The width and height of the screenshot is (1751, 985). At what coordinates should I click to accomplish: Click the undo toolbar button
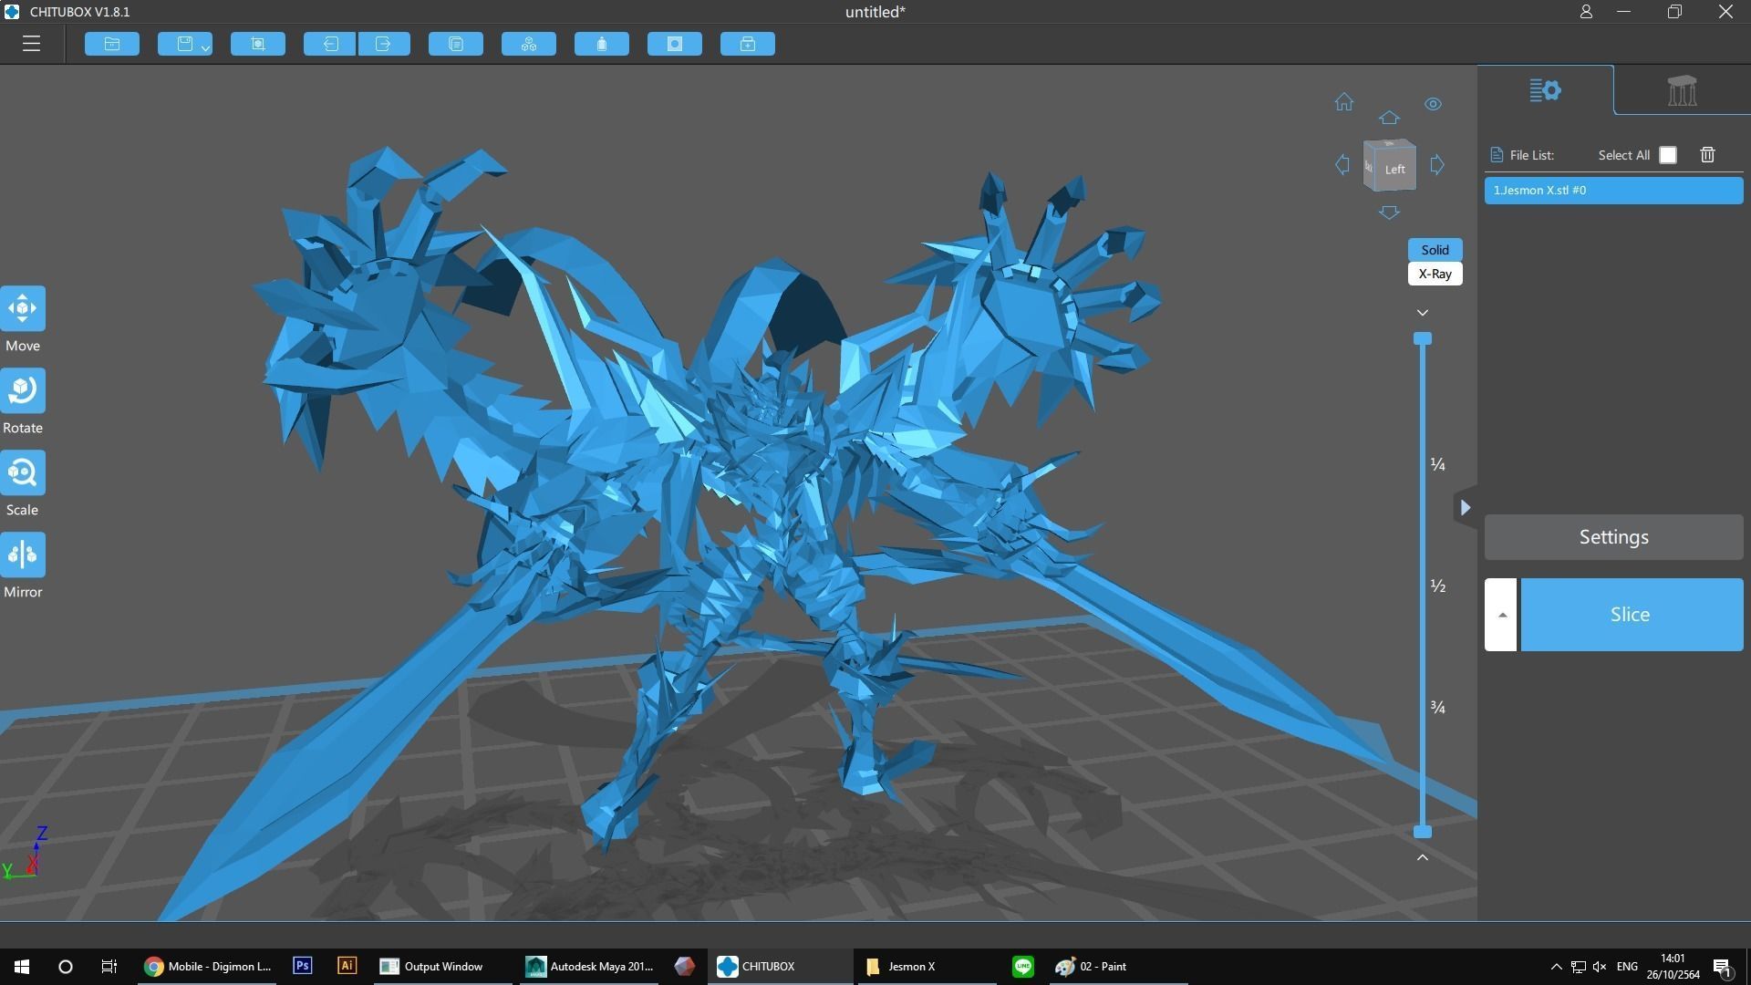click(x=330, y=44)
